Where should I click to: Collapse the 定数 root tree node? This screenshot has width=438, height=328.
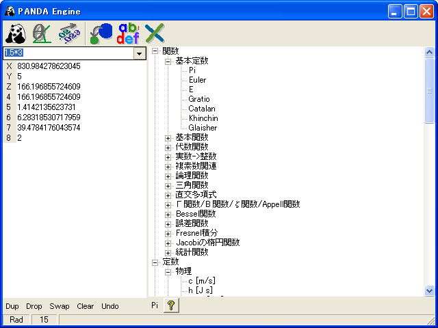pos(155,262)
